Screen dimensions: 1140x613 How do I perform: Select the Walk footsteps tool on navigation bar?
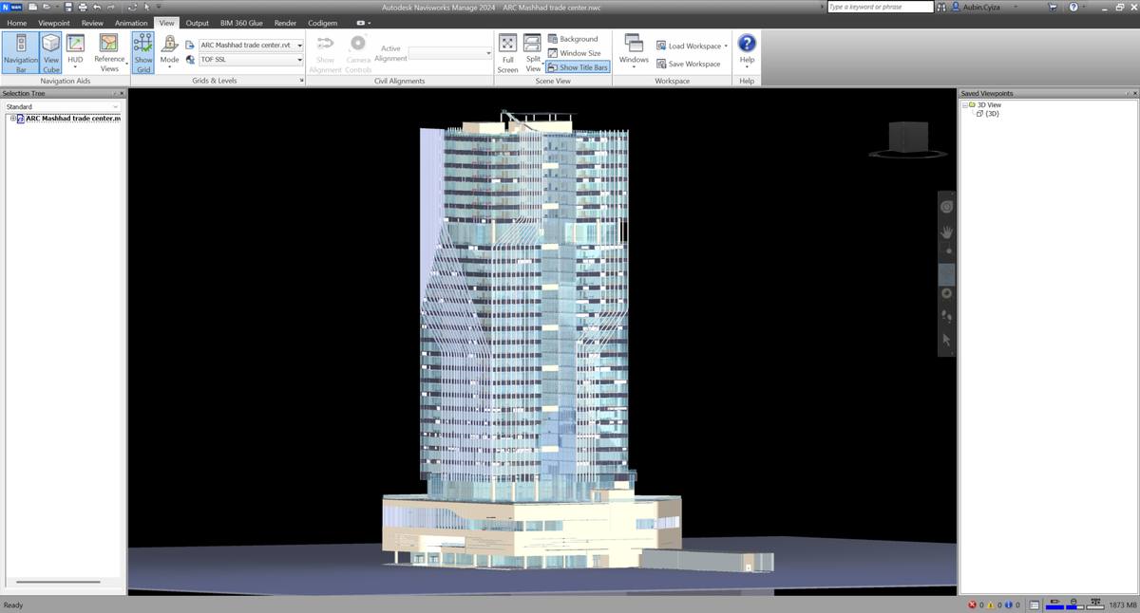(x=946, y=316)
